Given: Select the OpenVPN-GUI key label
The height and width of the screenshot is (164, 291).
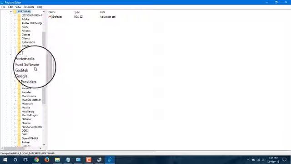Looking at the screenshot, I should click(30, 138).
